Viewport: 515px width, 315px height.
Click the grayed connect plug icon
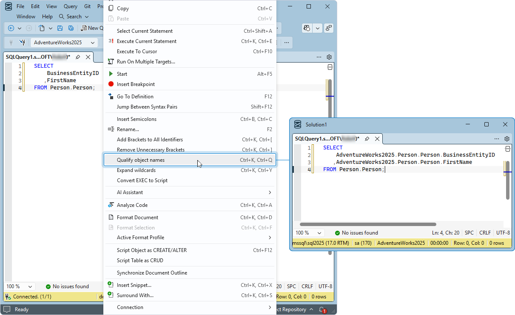click(x=11, y=43)
